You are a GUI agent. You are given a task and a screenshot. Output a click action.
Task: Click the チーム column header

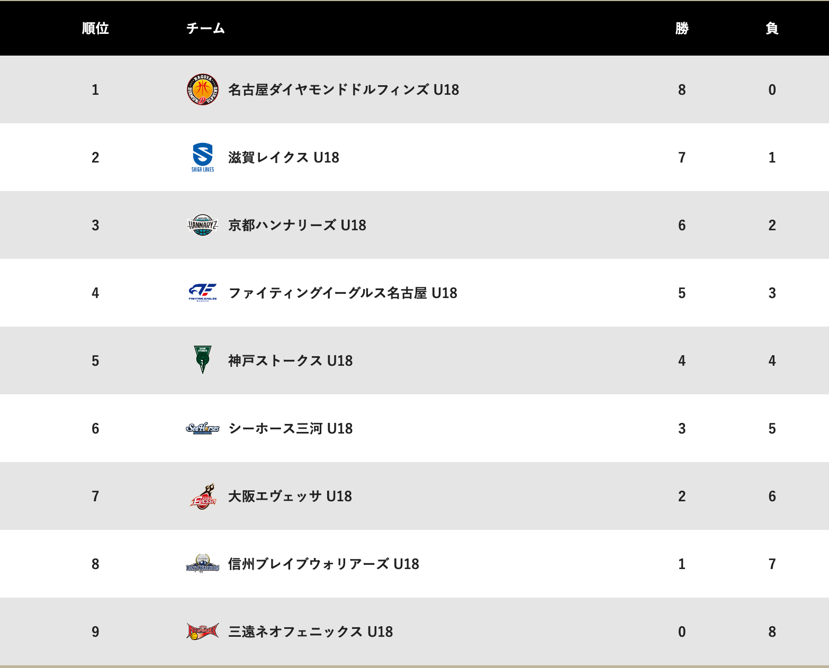pos(205,28)
